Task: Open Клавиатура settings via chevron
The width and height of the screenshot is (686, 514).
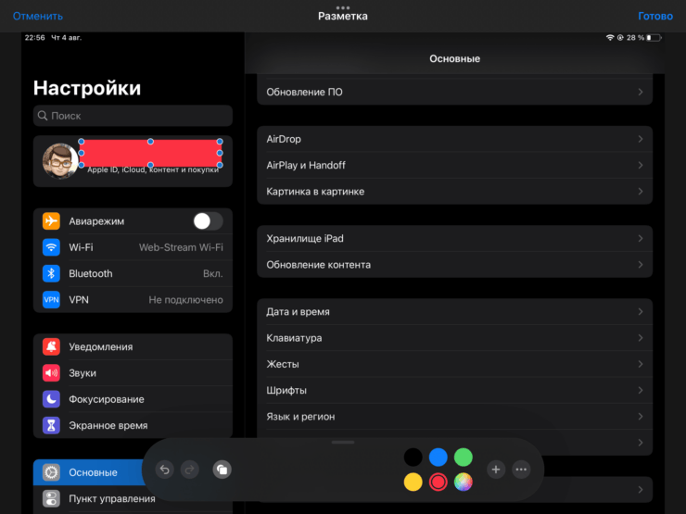Action: click(x=641, y=338)
